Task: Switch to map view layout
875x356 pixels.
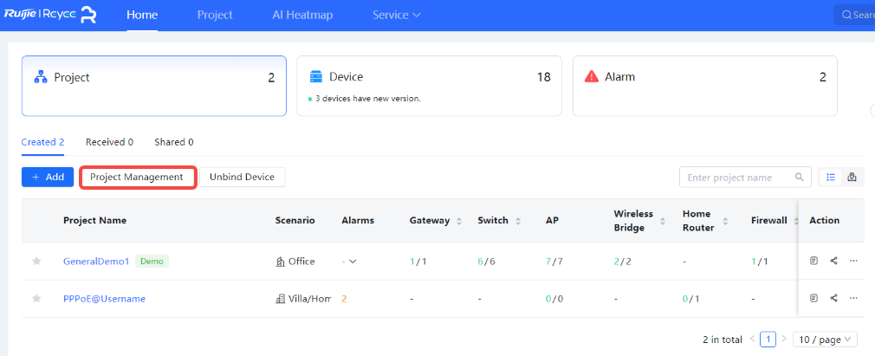Action: coord(852,177)
